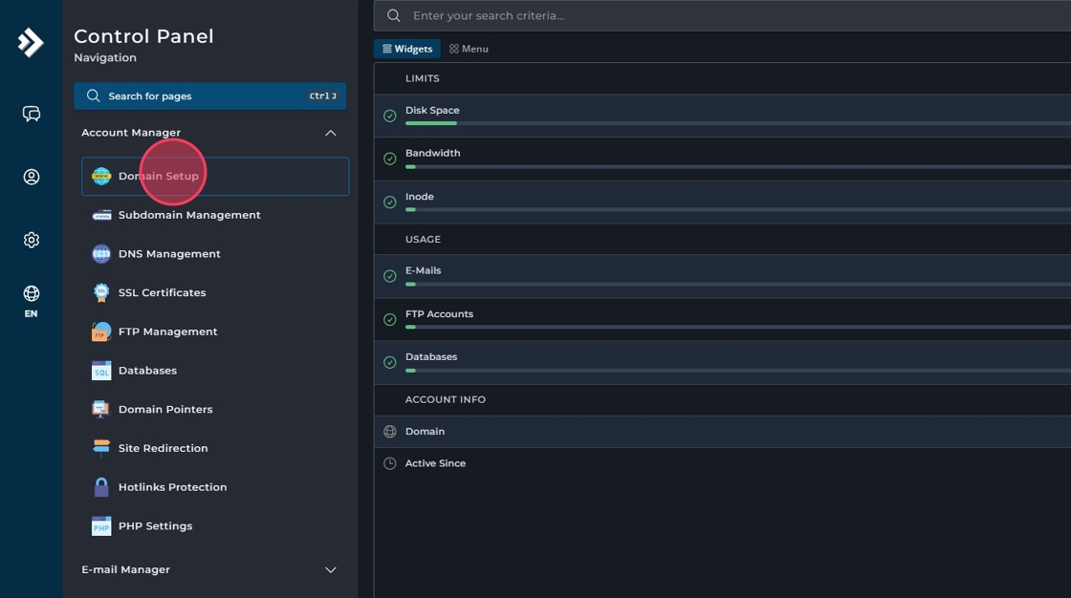Click the Databases SQL icon
This screenshot has width=1071, height=598.
coord(101,370)
